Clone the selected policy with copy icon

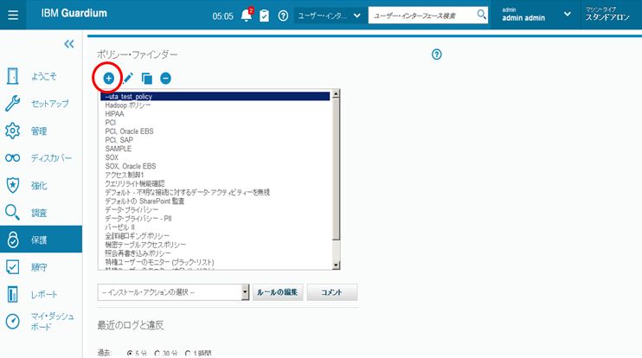click(146, 78)
